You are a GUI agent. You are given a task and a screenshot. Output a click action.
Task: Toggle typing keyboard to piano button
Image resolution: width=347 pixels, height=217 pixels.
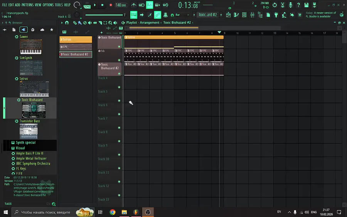pyautogui.click(x=134, y=15)
